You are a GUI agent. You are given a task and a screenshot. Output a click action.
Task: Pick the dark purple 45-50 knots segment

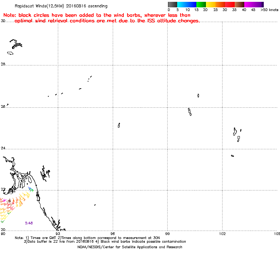click(x=259, y=4)
